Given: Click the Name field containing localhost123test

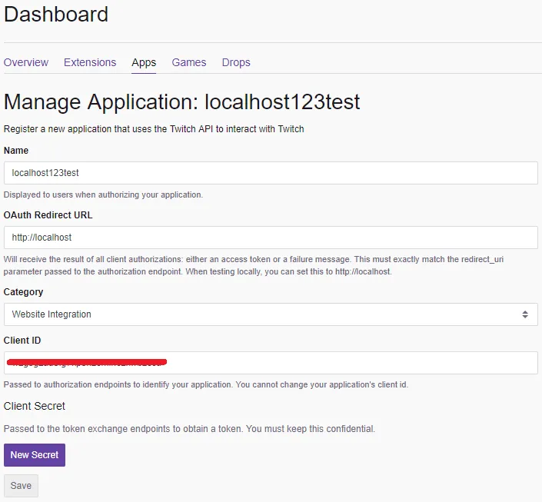Looking at the screenshot, I should coord(271,173).
